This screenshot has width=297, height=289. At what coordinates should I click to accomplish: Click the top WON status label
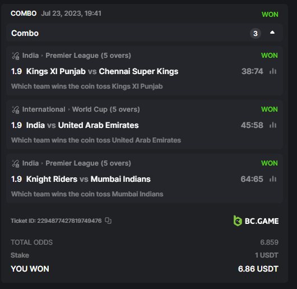point(270,15)
